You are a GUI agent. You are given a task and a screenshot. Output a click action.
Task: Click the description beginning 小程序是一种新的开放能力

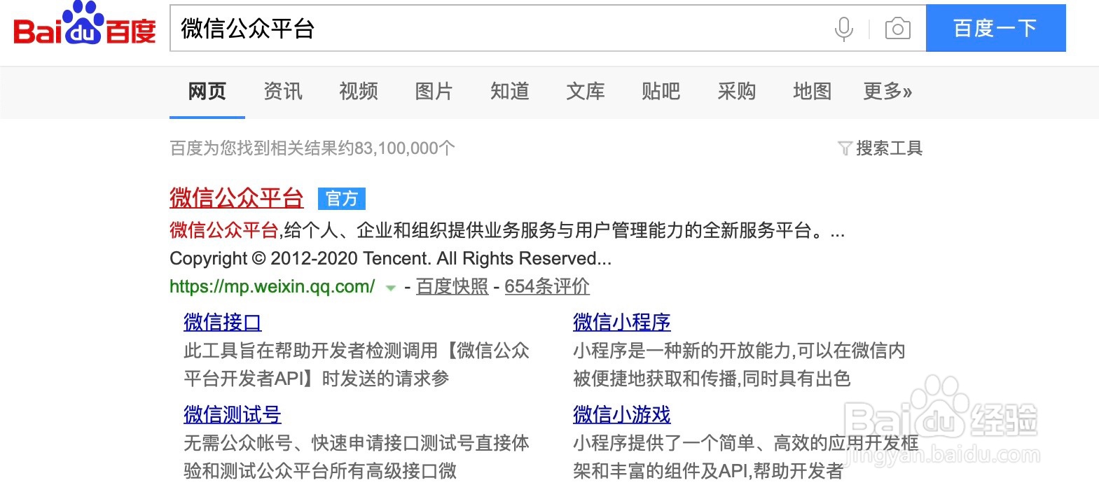coord(740,365)
